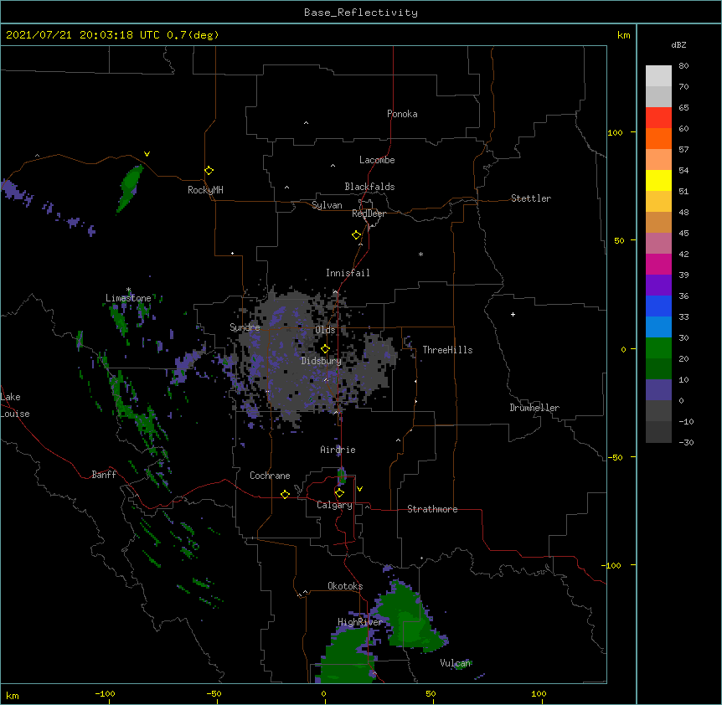This screenshot has width=722, height=705.
Task: Select the Lake Louise label
Action: 15,405
